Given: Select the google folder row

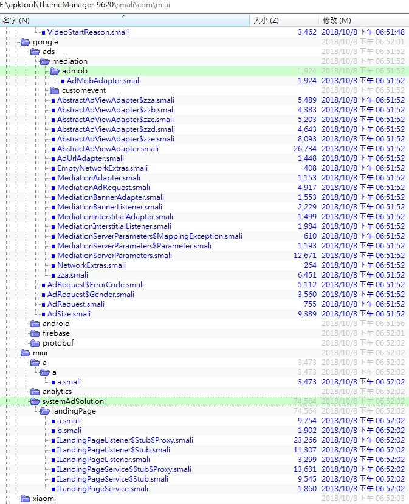Looking at the screenshot, I should [x=204, y=42].
